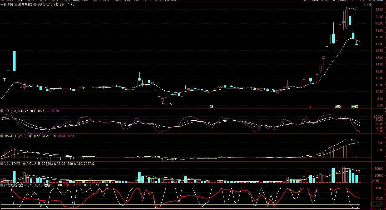Click the 执行短线洗盘2(3,21,80,20) indicator label

(23, 185)
